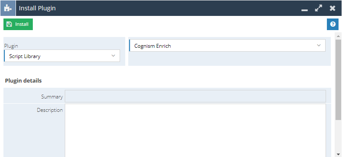Click the vertical scrollbar thumb
Screen dimensions: 342x157
pyautogui.click(x=338, y=80)
